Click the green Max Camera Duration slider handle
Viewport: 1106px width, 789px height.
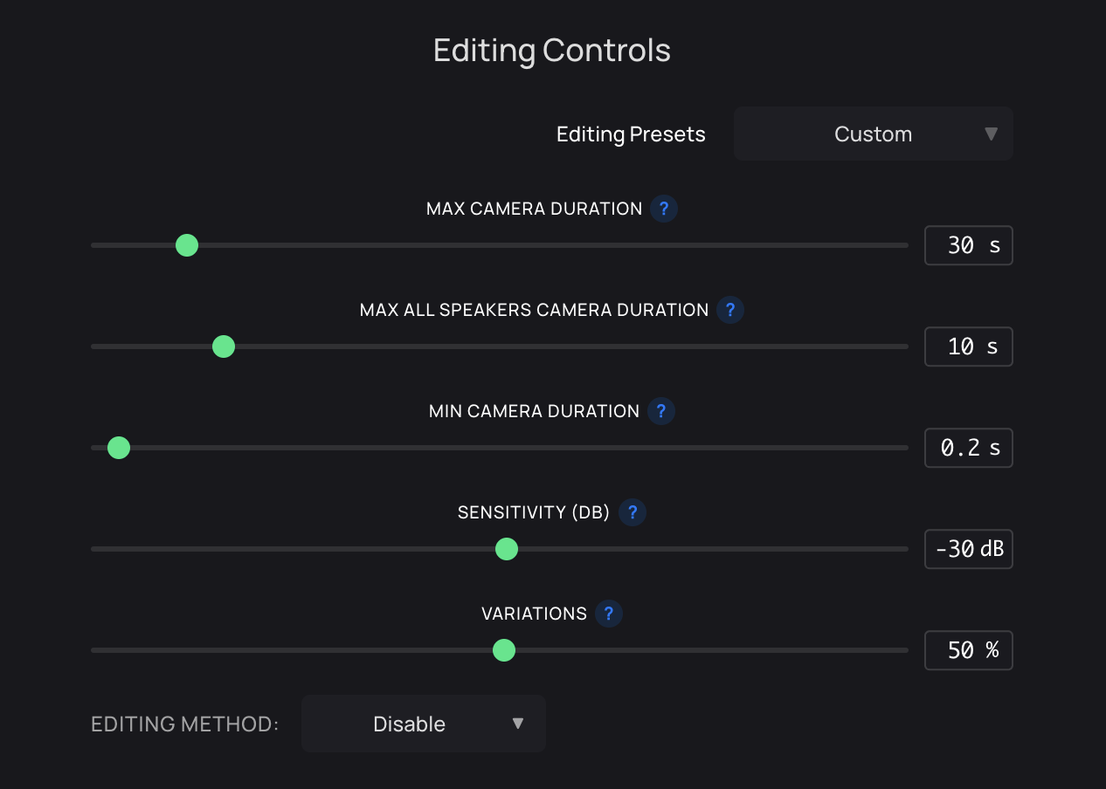(186, 245)
